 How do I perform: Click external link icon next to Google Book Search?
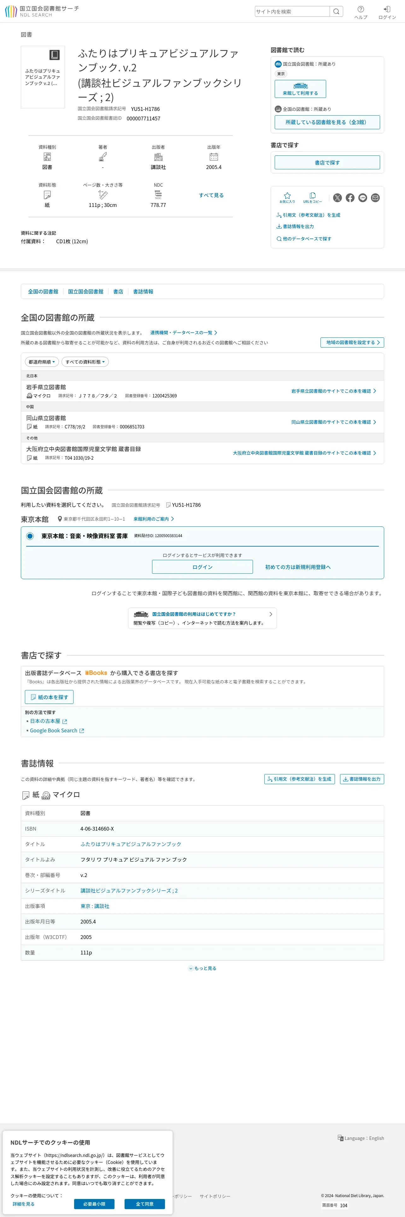pyautogui.click(x=82, y=731)
